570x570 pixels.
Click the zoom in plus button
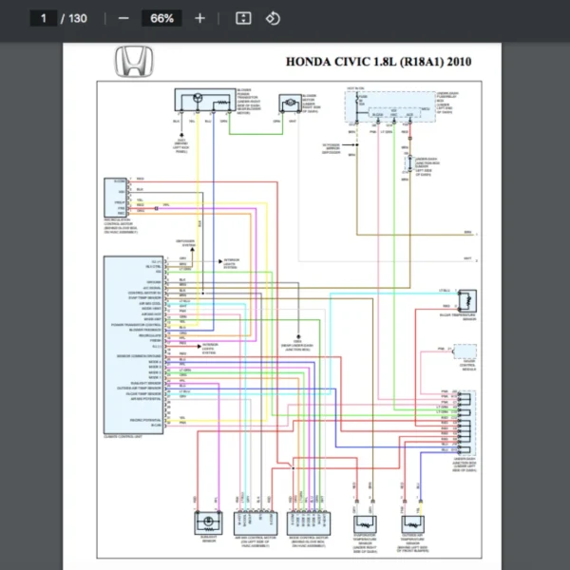[x=199, y=18]
